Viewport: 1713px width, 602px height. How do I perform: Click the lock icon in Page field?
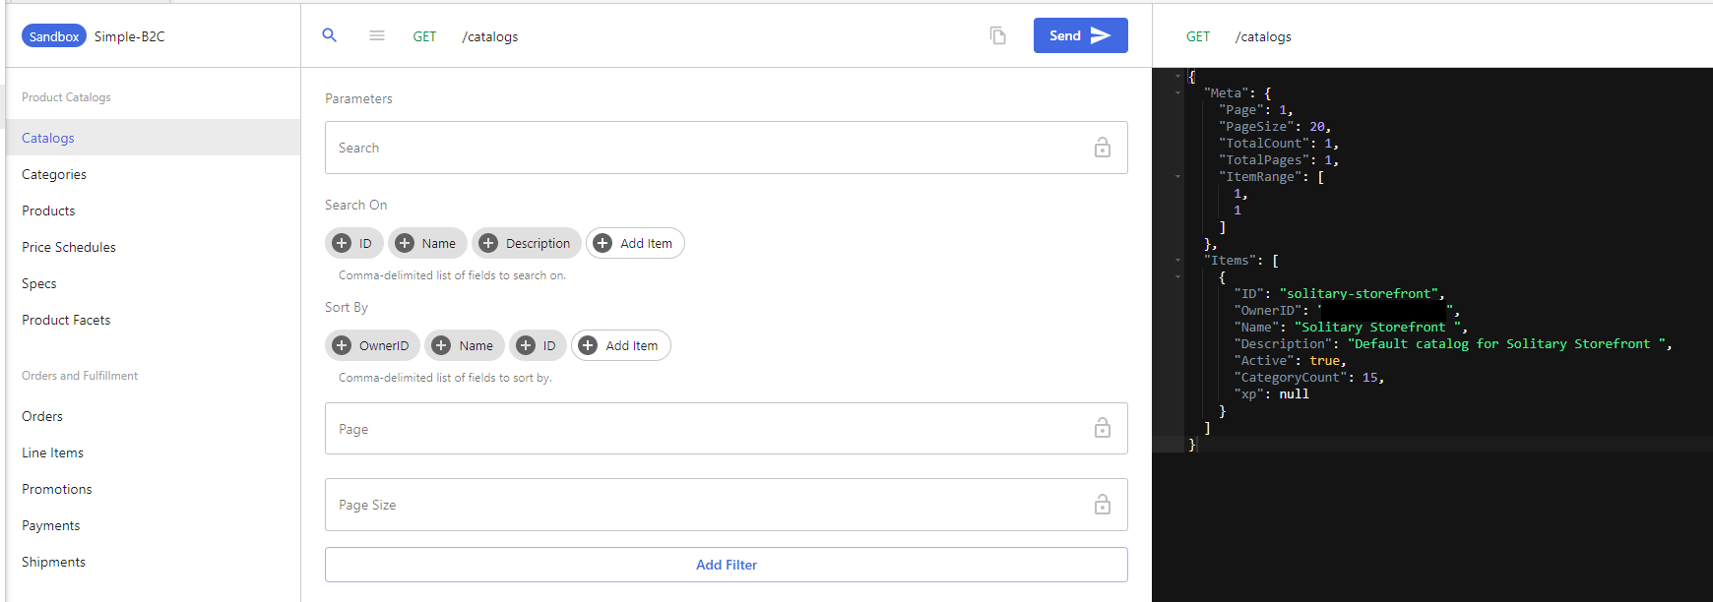point(1103,428)
